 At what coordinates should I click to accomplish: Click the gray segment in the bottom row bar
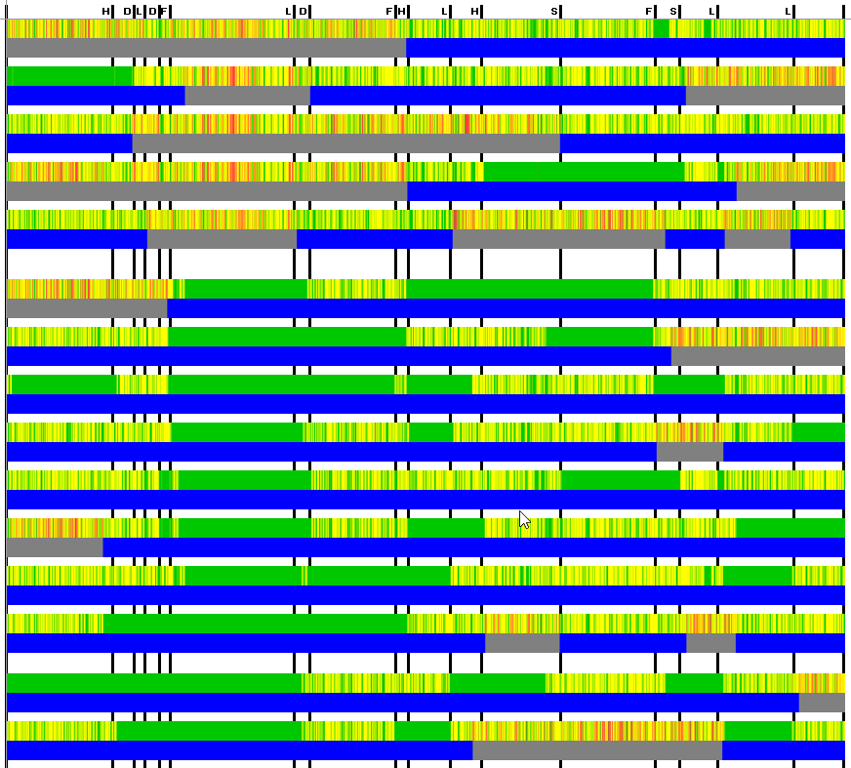pos(597,750)
